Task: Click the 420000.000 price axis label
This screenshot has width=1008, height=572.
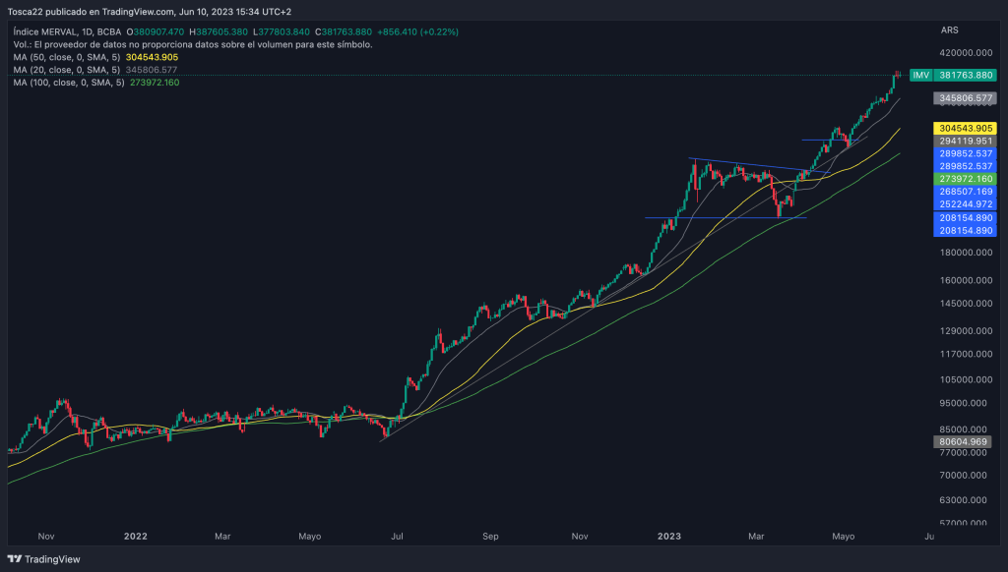Action: coord(962,53)
